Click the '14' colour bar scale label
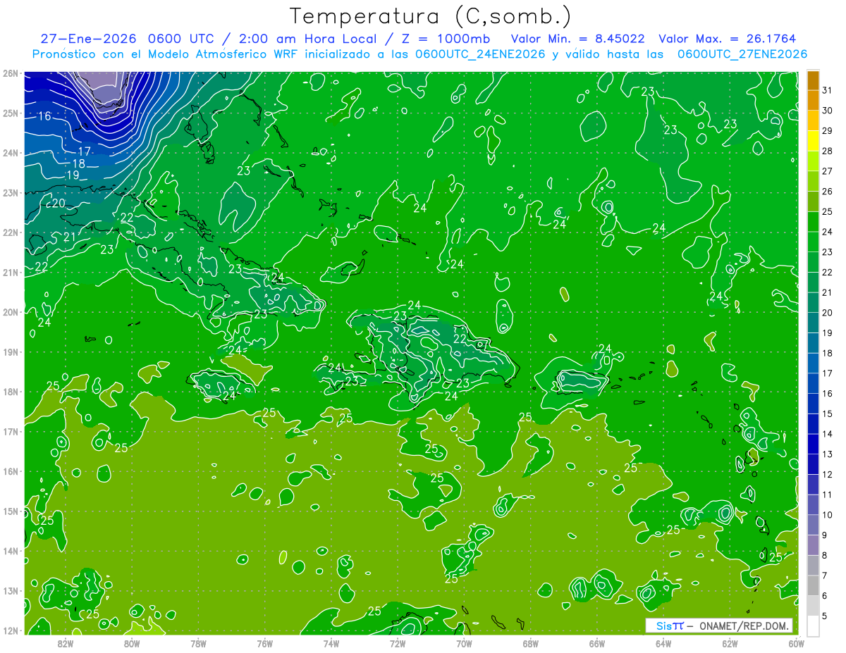This screenshot has width=846, height=653. (827, 434)
